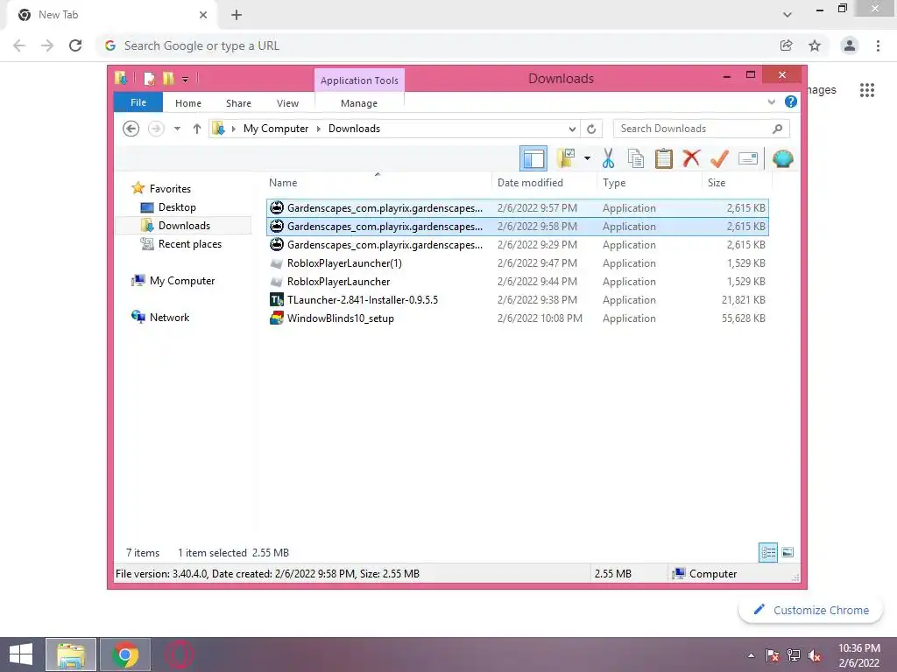This screenshot has width=897, height=672.
Task: Select the Application Tools contextual tab
Action: [359, 80]
